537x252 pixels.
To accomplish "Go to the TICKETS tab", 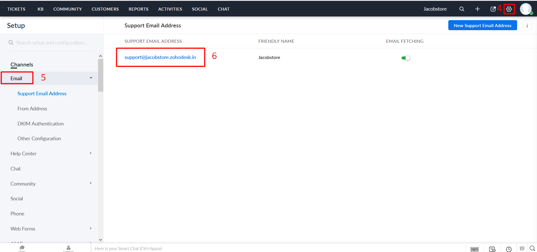I will point(16,9).
